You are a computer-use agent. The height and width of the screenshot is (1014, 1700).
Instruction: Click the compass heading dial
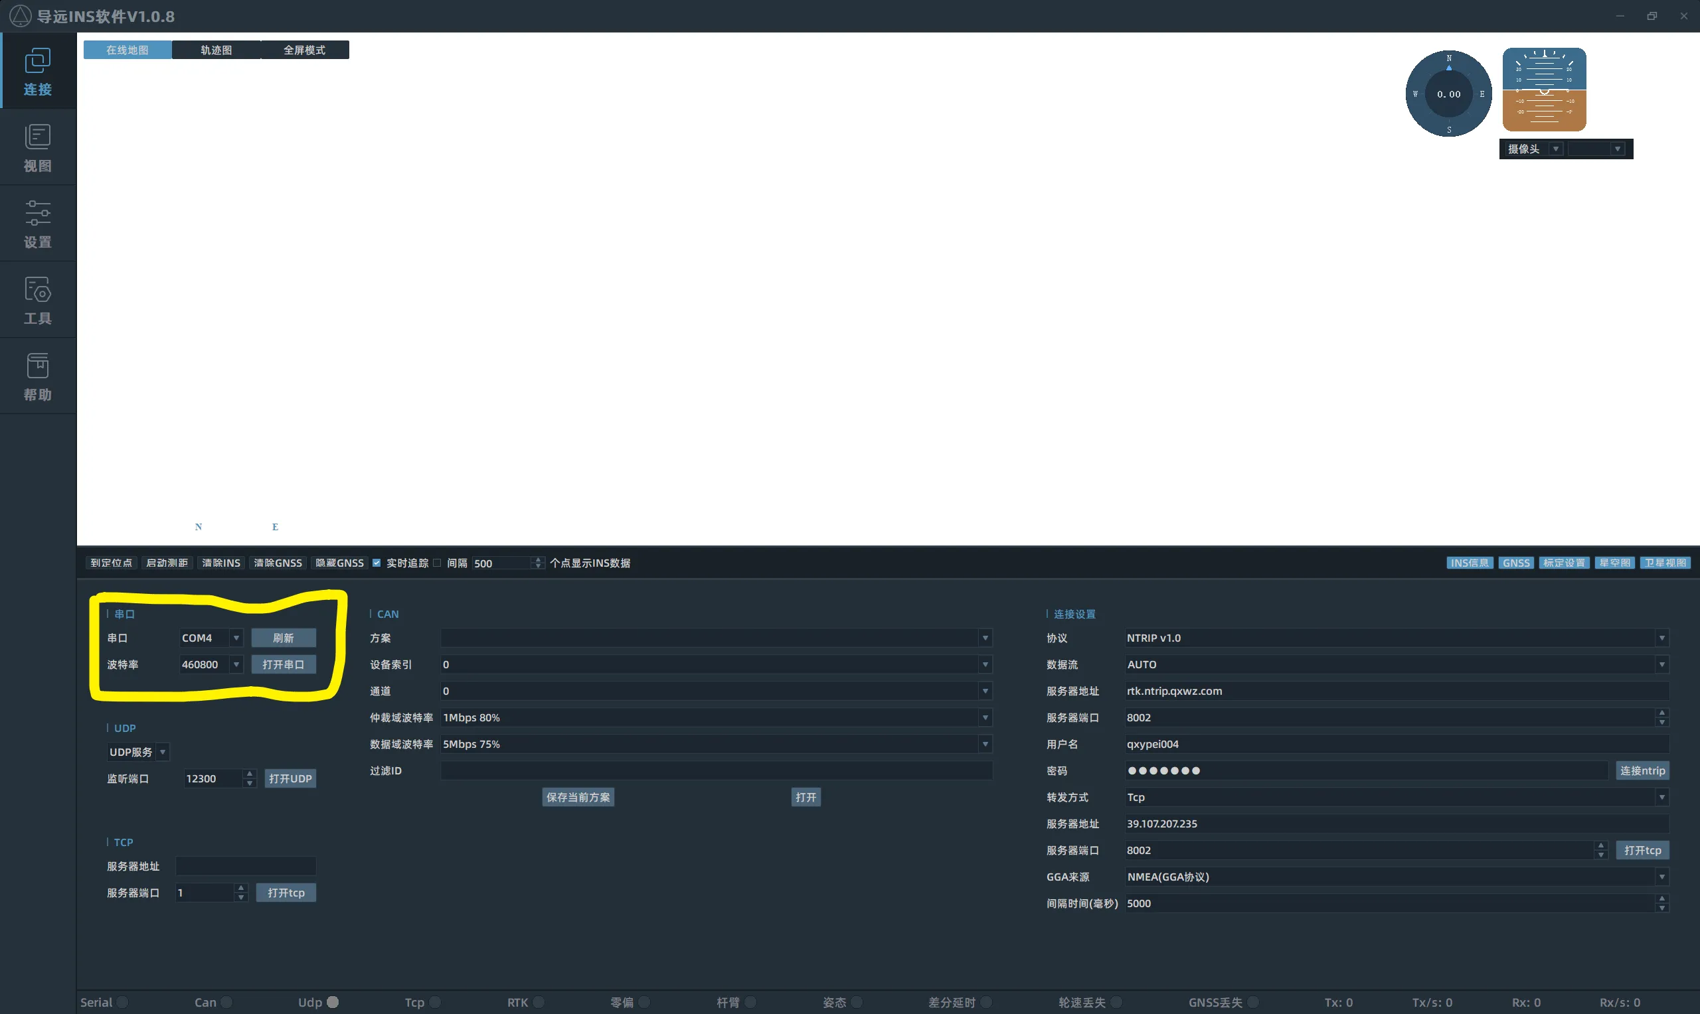(1448, 94)
